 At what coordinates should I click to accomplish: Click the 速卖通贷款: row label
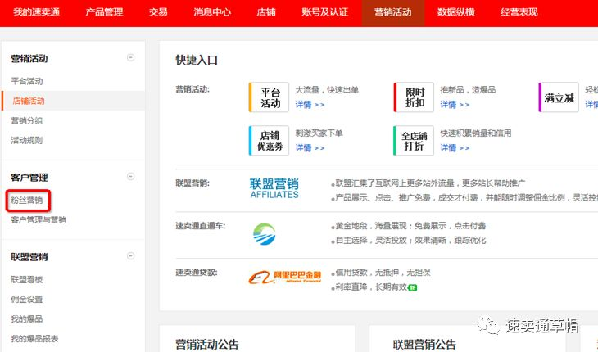tap(197, 273)
